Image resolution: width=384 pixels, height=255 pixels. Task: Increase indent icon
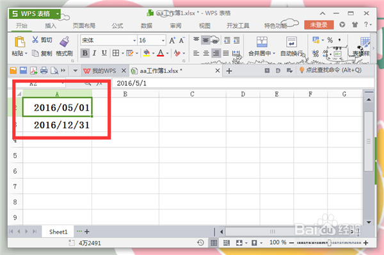click(x=237, y=40)
